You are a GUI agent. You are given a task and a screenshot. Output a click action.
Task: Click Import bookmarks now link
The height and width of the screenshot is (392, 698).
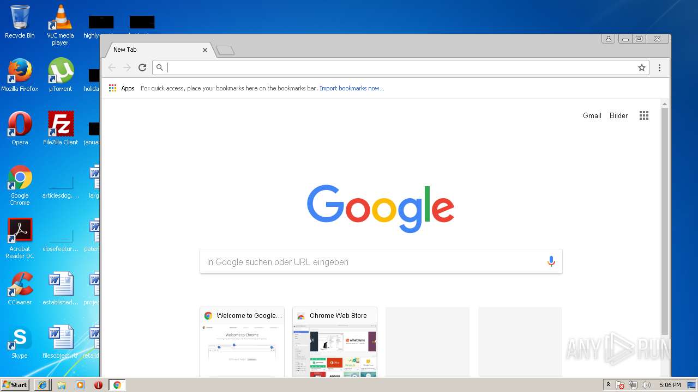pos(352,88)
